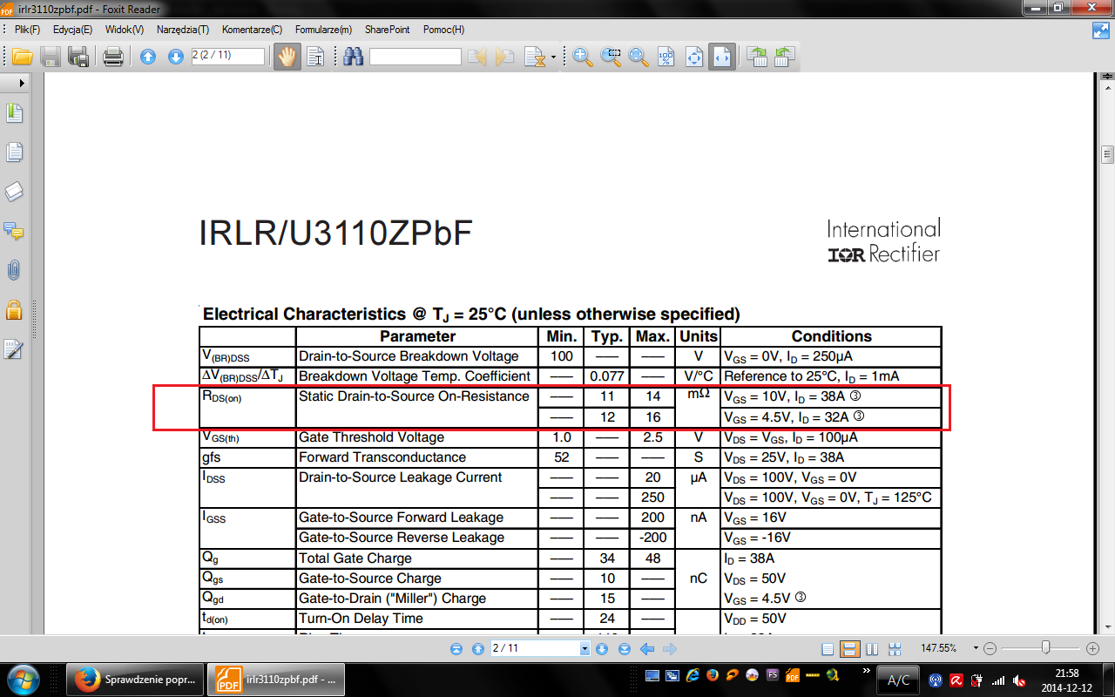Switch to Continuous Facing layout
This screenshot has width=1115, height=697.
(894, 648)
